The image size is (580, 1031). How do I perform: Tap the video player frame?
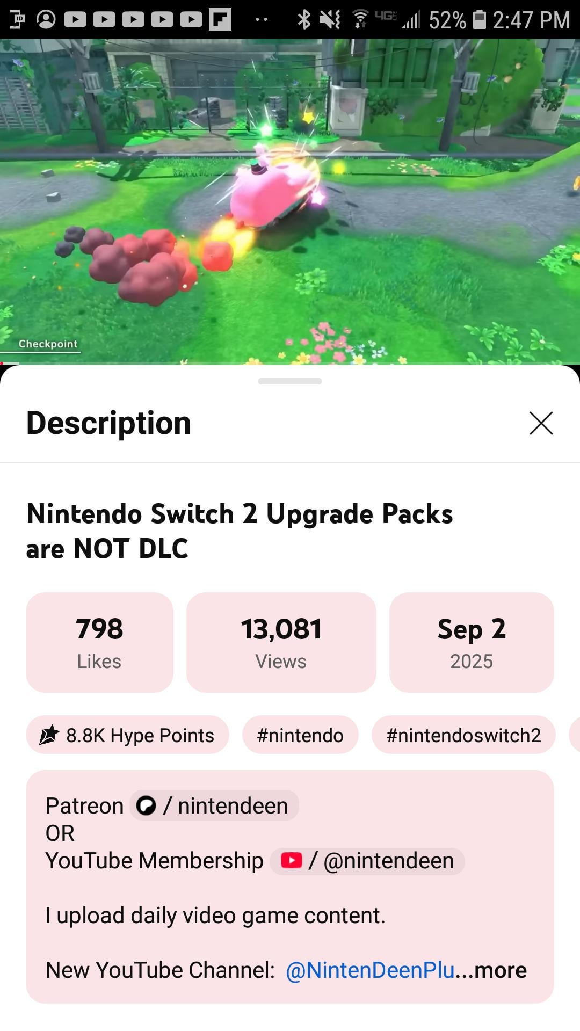pos(290,201)
